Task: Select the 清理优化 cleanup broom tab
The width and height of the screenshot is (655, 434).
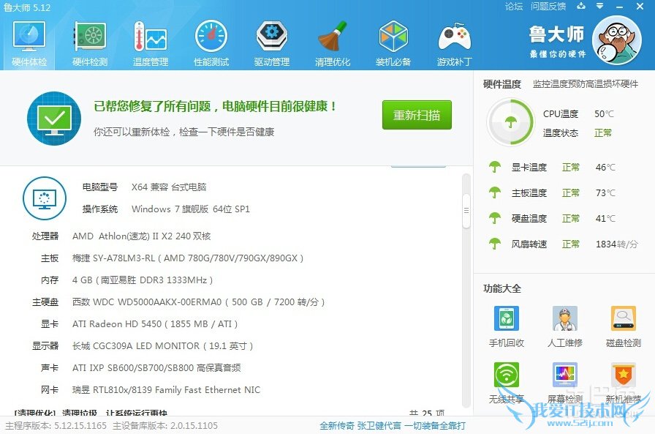Action: 333,44
